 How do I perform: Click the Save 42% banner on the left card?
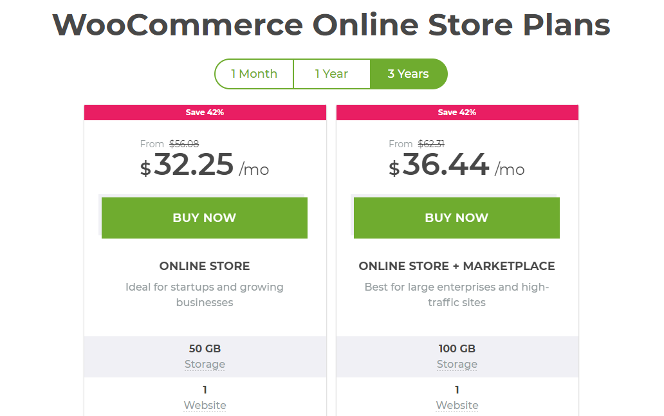(x=205, y=113)
